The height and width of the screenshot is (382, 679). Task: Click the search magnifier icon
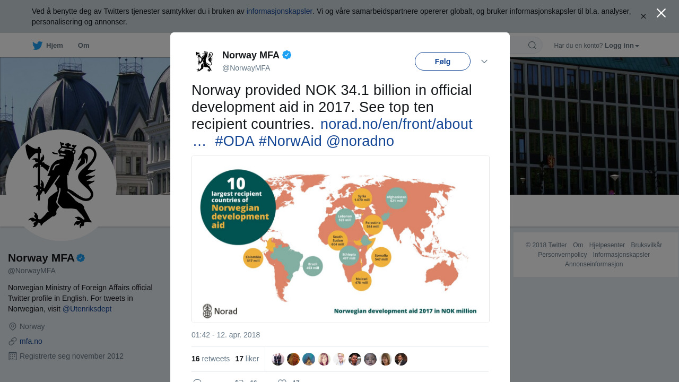532,46
